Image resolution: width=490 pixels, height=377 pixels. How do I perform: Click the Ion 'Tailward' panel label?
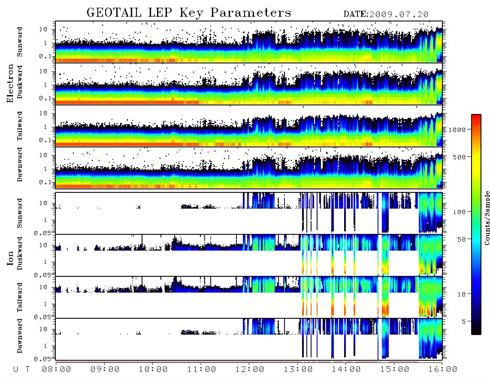[x=20, y=297]
